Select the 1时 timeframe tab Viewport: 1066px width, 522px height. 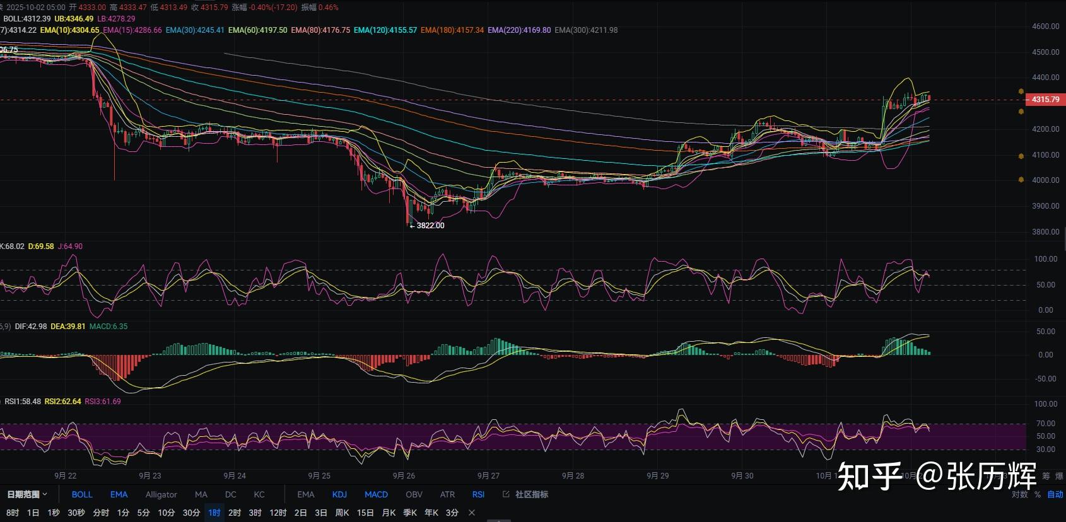point(214,513)
